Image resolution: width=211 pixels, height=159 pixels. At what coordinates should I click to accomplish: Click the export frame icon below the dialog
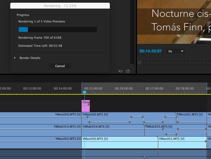click(128, 71)
